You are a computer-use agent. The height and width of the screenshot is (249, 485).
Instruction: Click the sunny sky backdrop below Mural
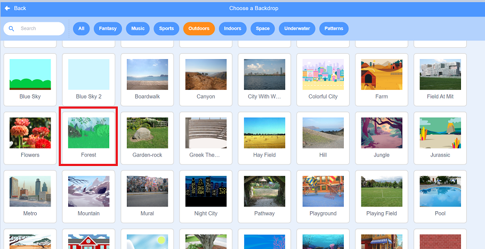(x=147, y=239)
